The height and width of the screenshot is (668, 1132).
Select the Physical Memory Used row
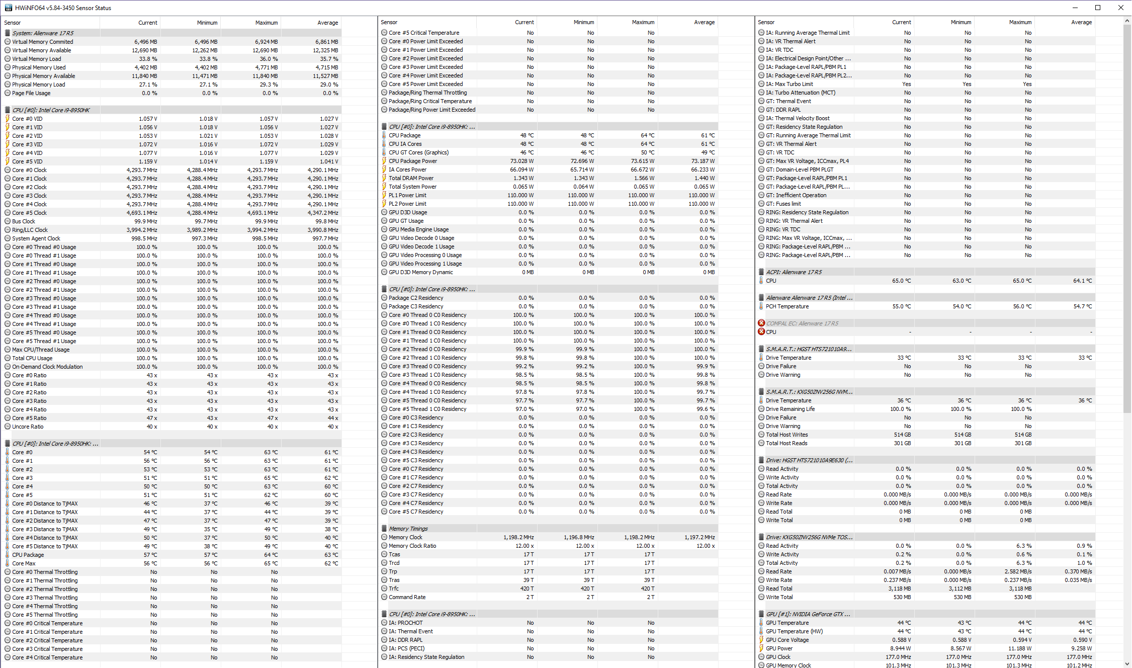172,67
